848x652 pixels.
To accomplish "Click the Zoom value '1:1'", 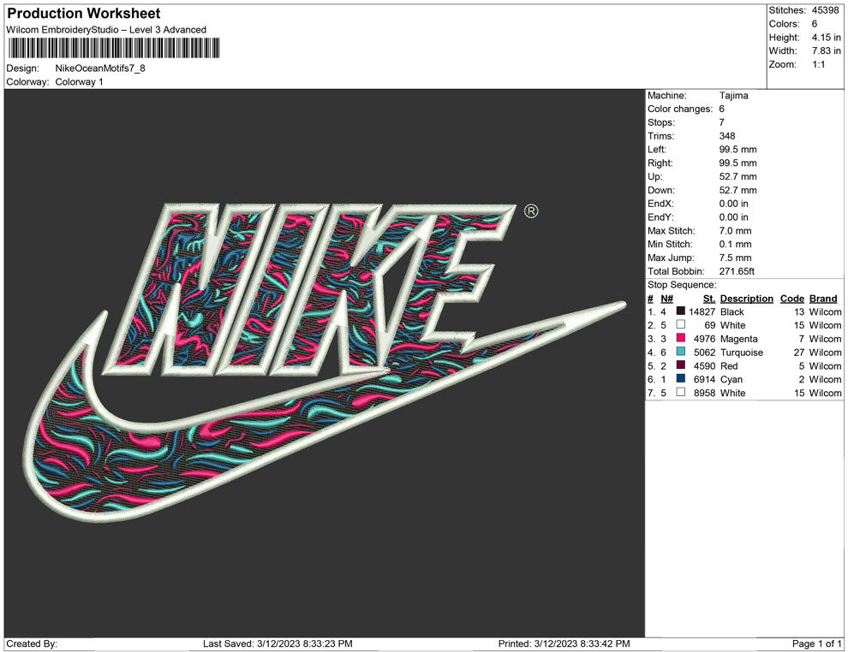I will [818, 64].
